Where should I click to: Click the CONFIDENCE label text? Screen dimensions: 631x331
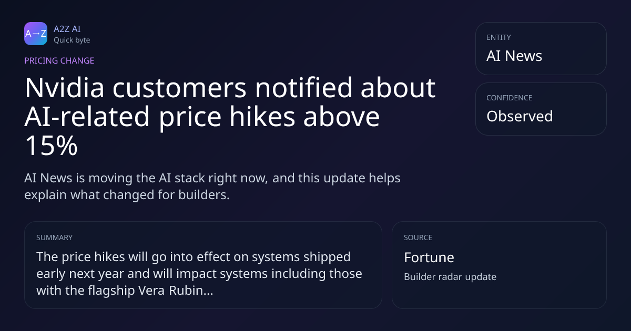point(509,98)
